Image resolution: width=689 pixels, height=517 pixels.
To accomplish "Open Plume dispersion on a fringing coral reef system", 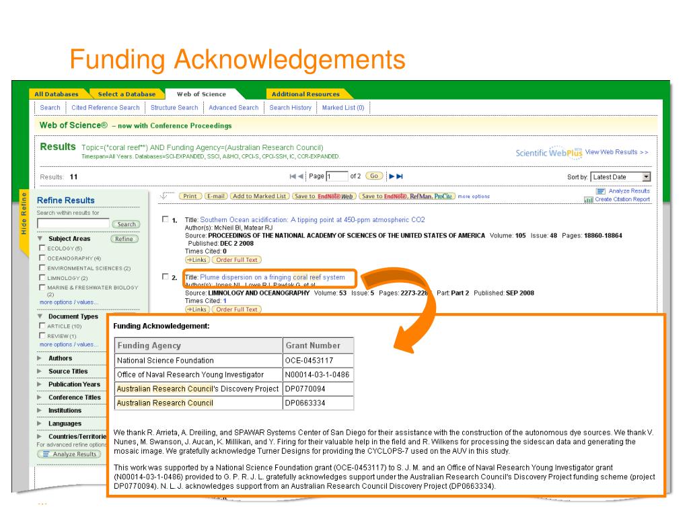I will [x=273, y=277].
